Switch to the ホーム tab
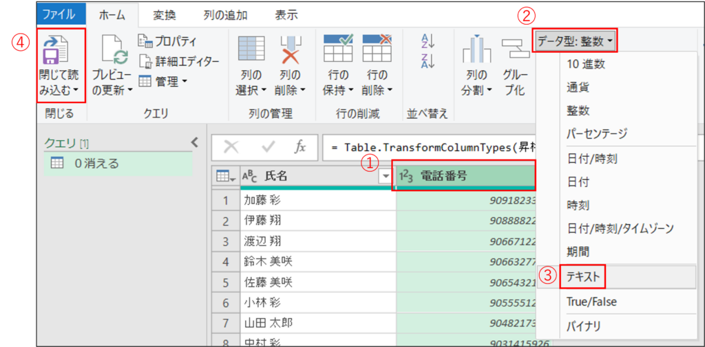The height and width of the screenshot is (347, 705). click(112, 15)
